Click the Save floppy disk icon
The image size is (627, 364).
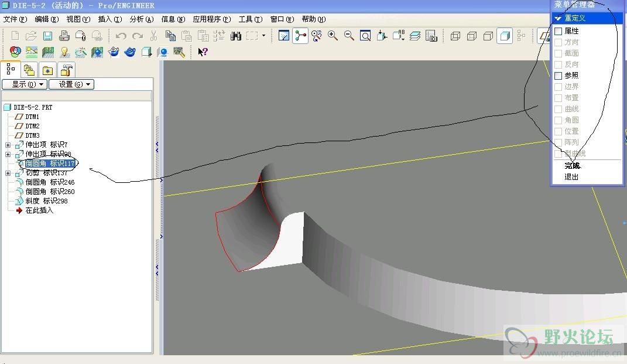click(47, 36)
